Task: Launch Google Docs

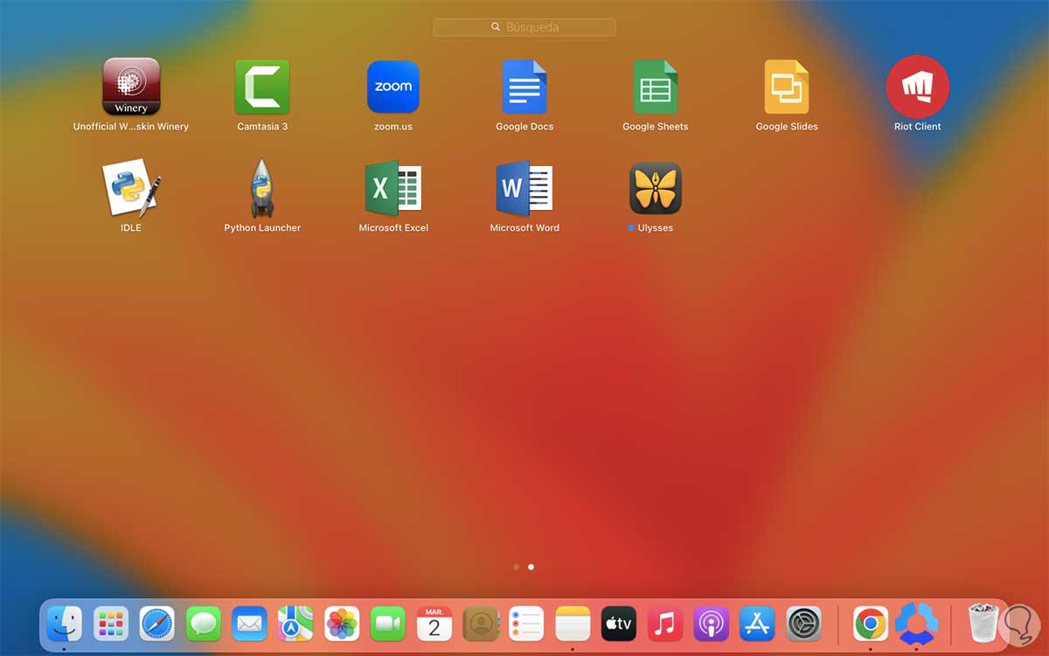Action: pyautogui.click(x=524, y=87)
